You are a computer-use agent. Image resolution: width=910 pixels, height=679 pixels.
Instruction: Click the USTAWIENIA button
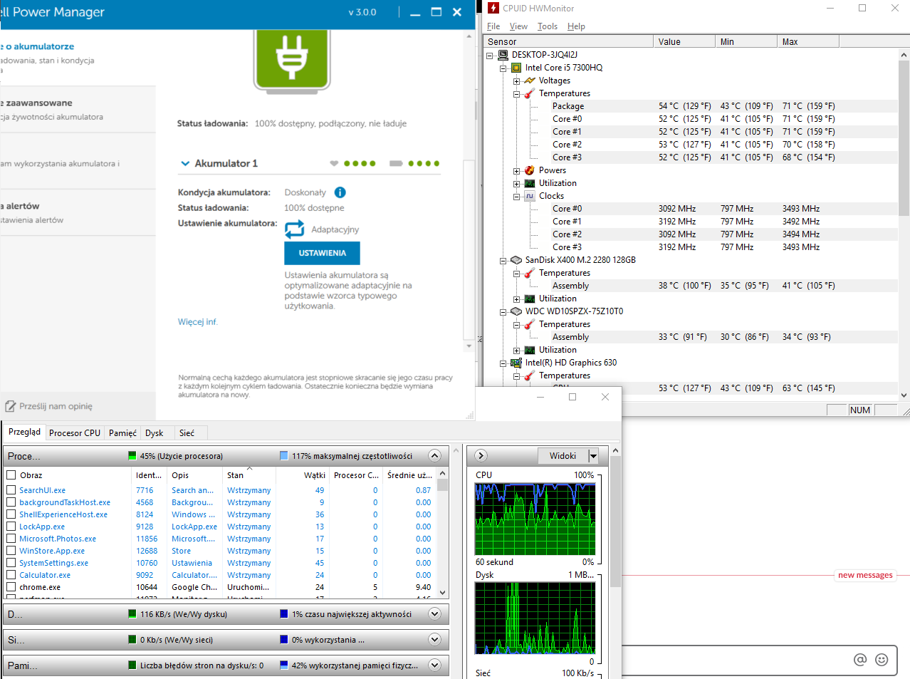coord(322,253)
